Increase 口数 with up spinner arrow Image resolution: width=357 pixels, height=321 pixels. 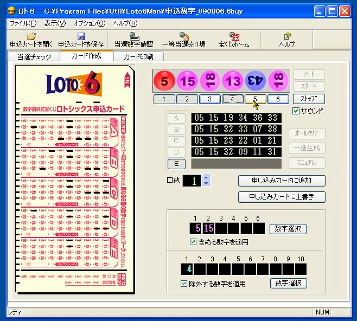(x=206, y=178)
